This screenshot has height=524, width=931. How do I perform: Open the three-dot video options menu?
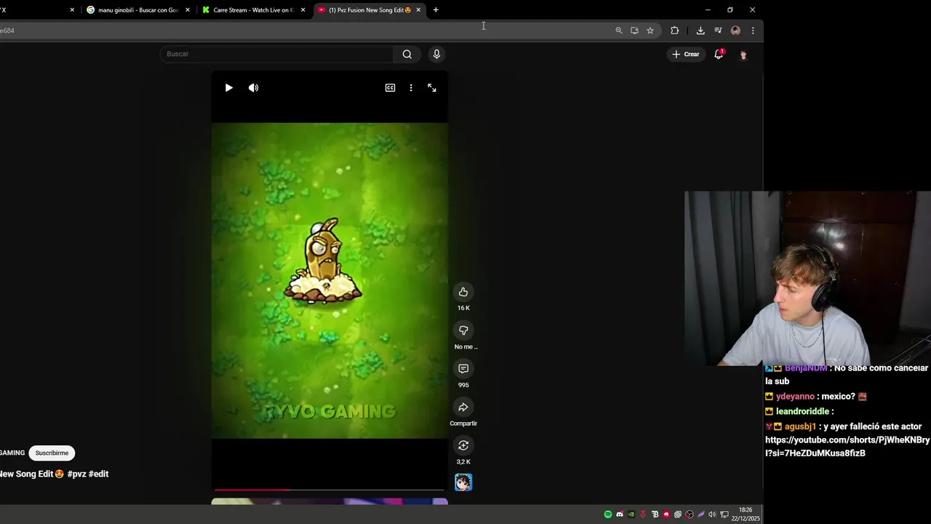[411, 87]
